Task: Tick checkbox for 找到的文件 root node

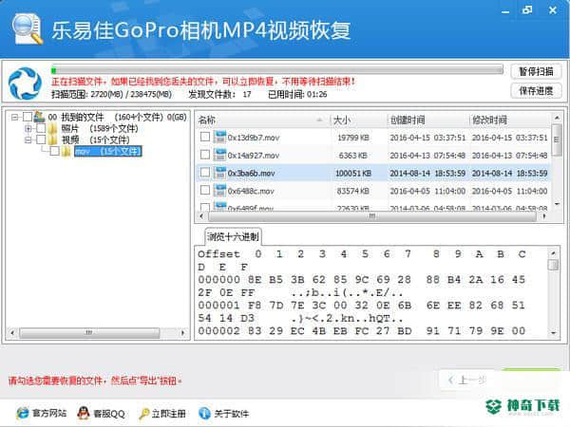Action: [x=28, y=117]
